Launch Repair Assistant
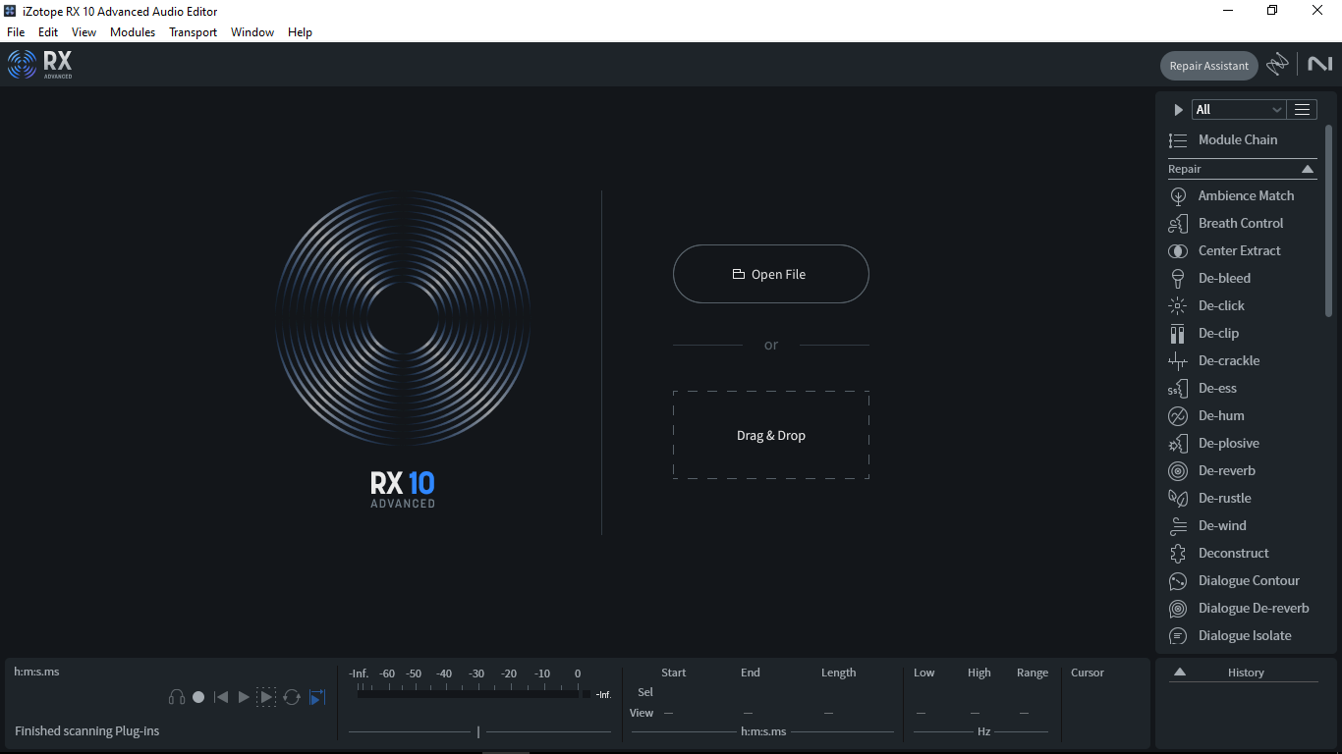The height and width of the screenshot is (754, 1342). click(x=1208, y=66)
